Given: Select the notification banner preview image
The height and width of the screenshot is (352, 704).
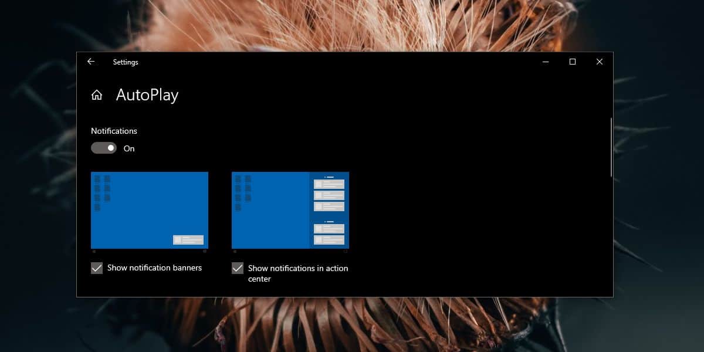Looking at the screenshot, I should (x=150, y=211).
